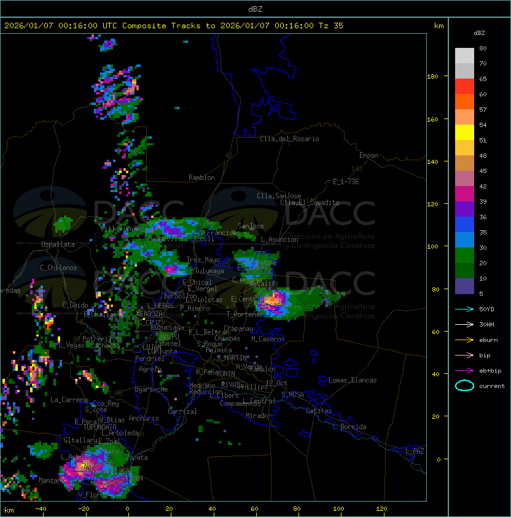
Task: Click the 'Mirador' map label
Action: coord(259,416)
